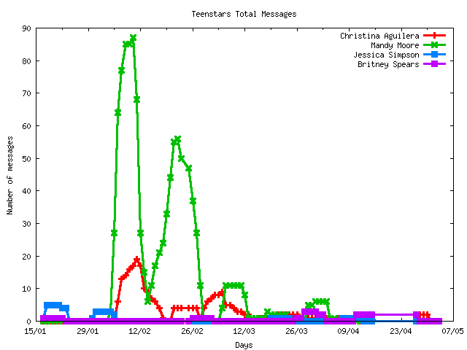Select the Mandy Moore legend label
The image size is (467, 350).
(395, 45)
